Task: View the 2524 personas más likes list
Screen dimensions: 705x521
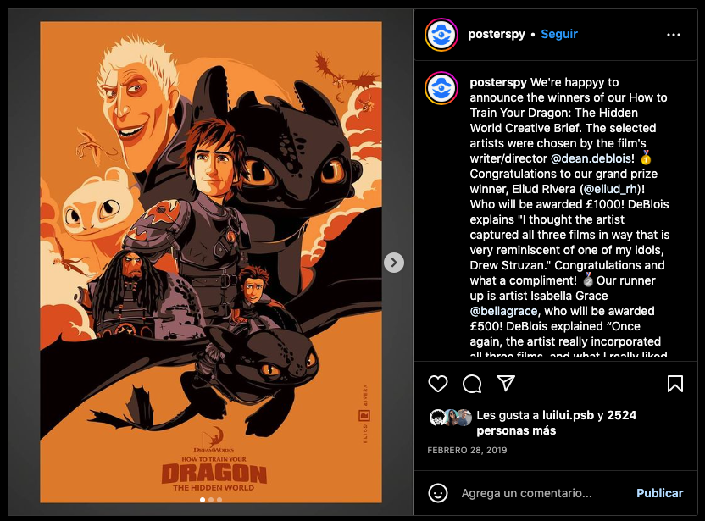Action: (x=557, y=423)
